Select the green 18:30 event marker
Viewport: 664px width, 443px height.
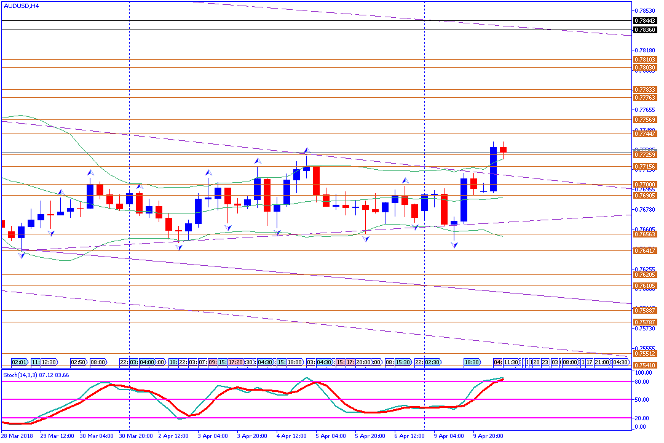[x=472, y=362]
